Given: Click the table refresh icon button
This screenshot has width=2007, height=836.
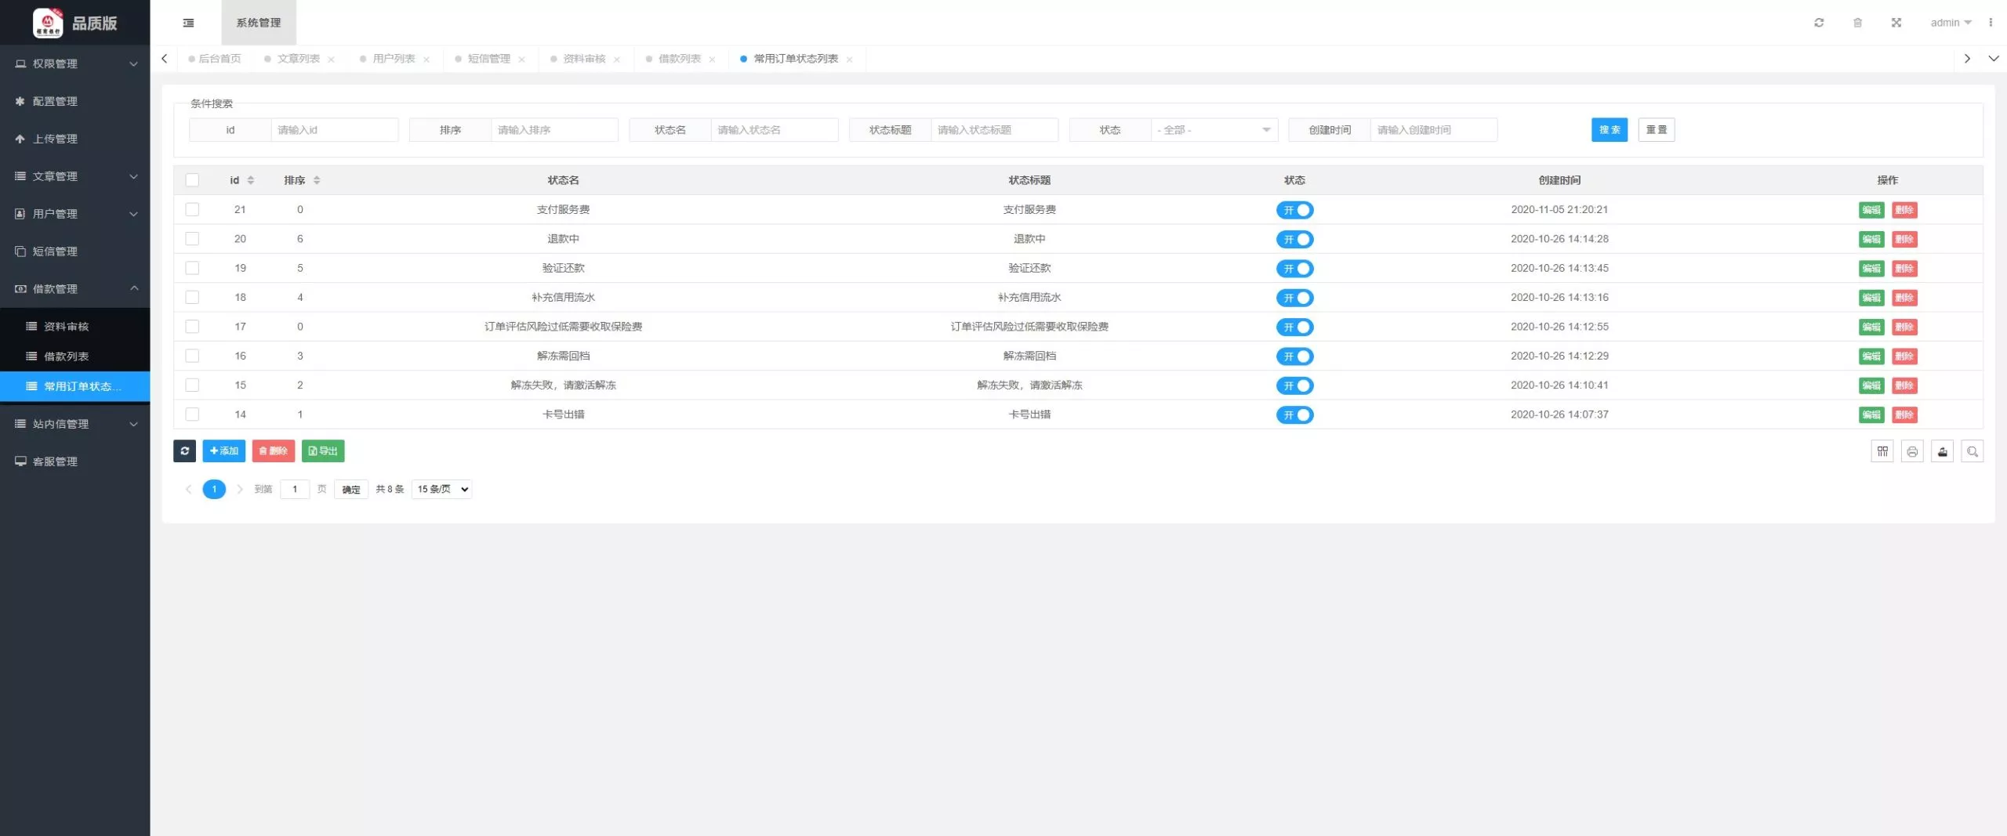Looking at the screenshot, I should pyautogui.click(x=184, y=451).
